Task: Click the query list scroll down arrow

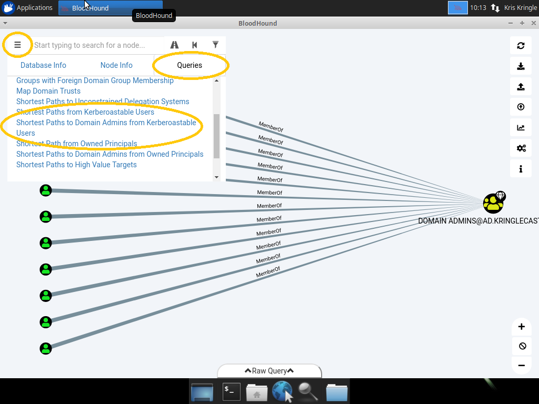Action: click(216, 177)
